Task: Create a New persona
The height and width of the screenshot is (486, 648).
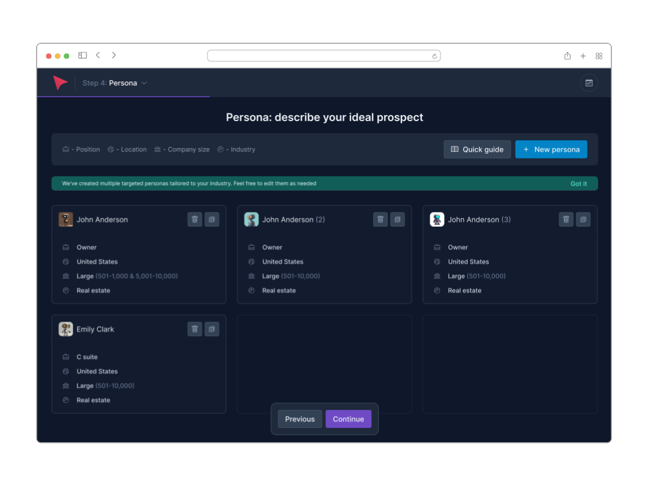Action: 551,149
